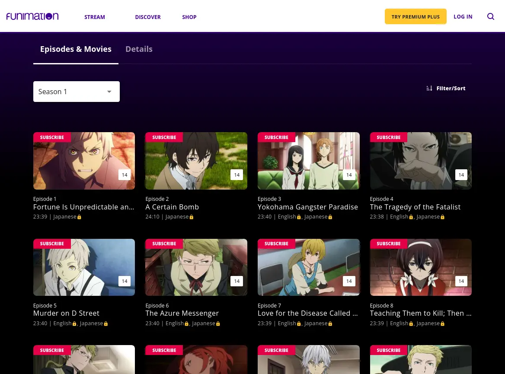Open the Discover menu

(148, 17)
